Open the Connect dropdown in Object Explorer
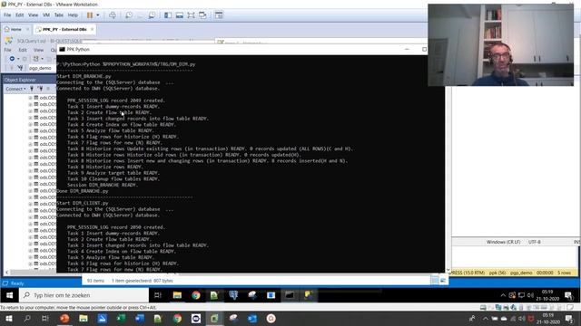This screenshot has width=581, height=326. point(15,89)
